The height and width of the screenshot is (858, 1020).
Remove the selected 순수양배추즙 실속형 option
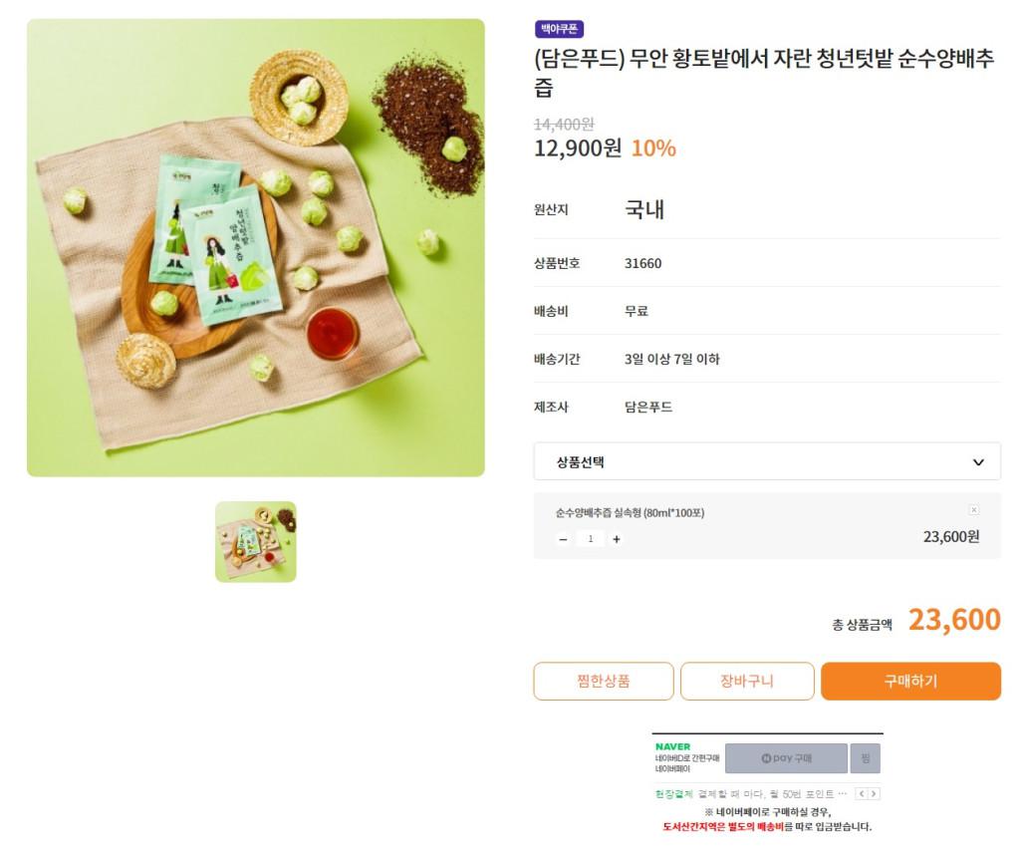(x=973, y=510)
